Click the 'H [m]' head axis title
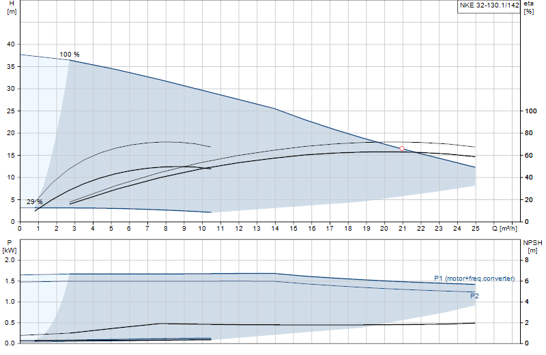This screenshot has height=355, width=546. (12, 8)
